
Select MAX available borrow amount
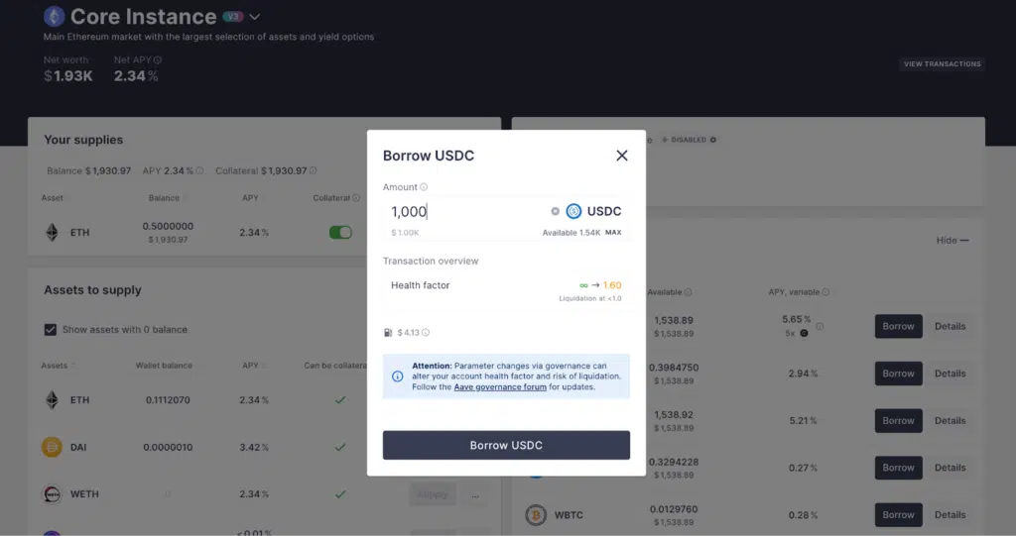pyautogui.click(x=613, y=233)
